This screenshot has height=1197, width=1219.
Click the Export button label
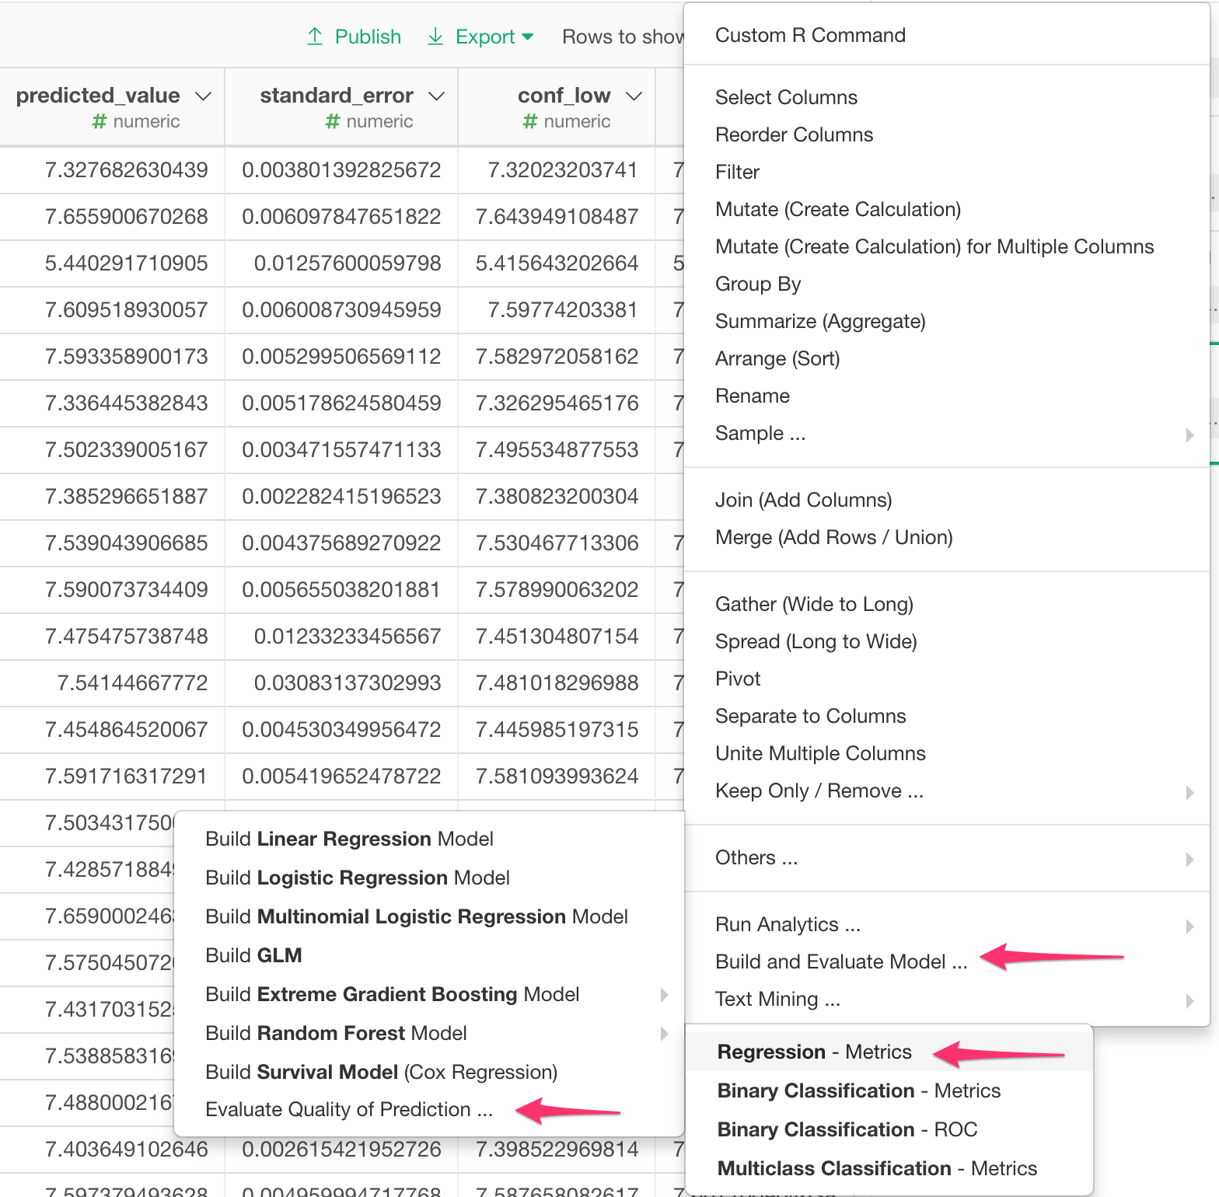click(x=485, y=37)
